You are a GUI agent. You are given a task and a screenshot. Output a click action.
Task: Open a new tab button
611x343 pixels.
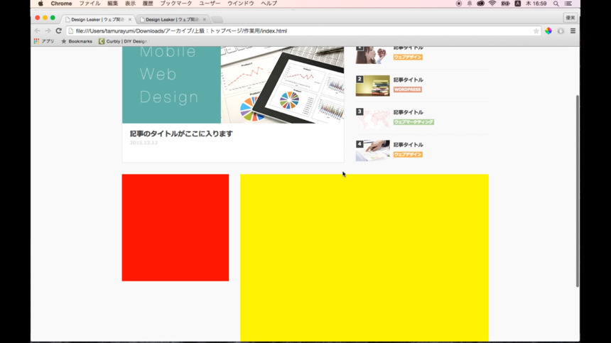pos(217,19)
